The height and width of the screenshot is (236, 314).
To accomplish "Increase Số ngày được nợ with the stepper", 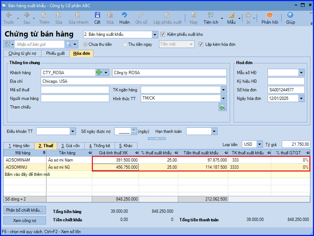I will [x=134, y=130].
